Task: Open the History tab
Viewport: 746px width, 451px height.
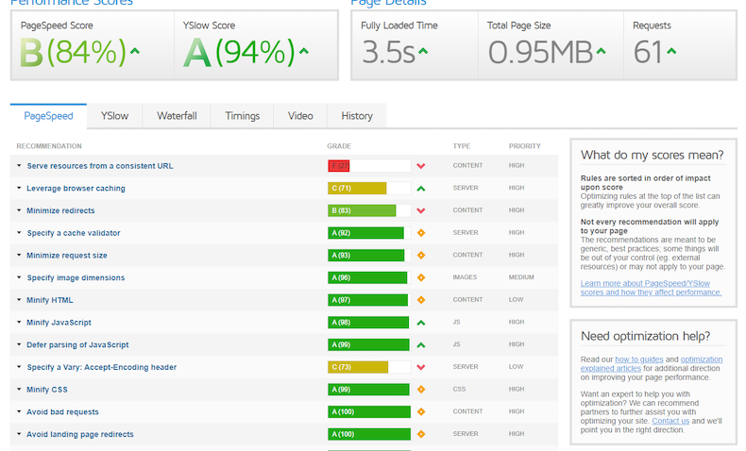Action: pos(356,116)
